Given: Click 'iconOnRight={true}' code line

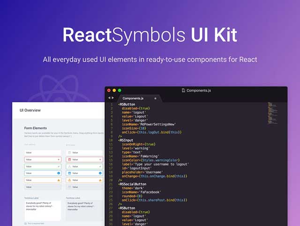Looking at the screenshot, I should [139, 144].
